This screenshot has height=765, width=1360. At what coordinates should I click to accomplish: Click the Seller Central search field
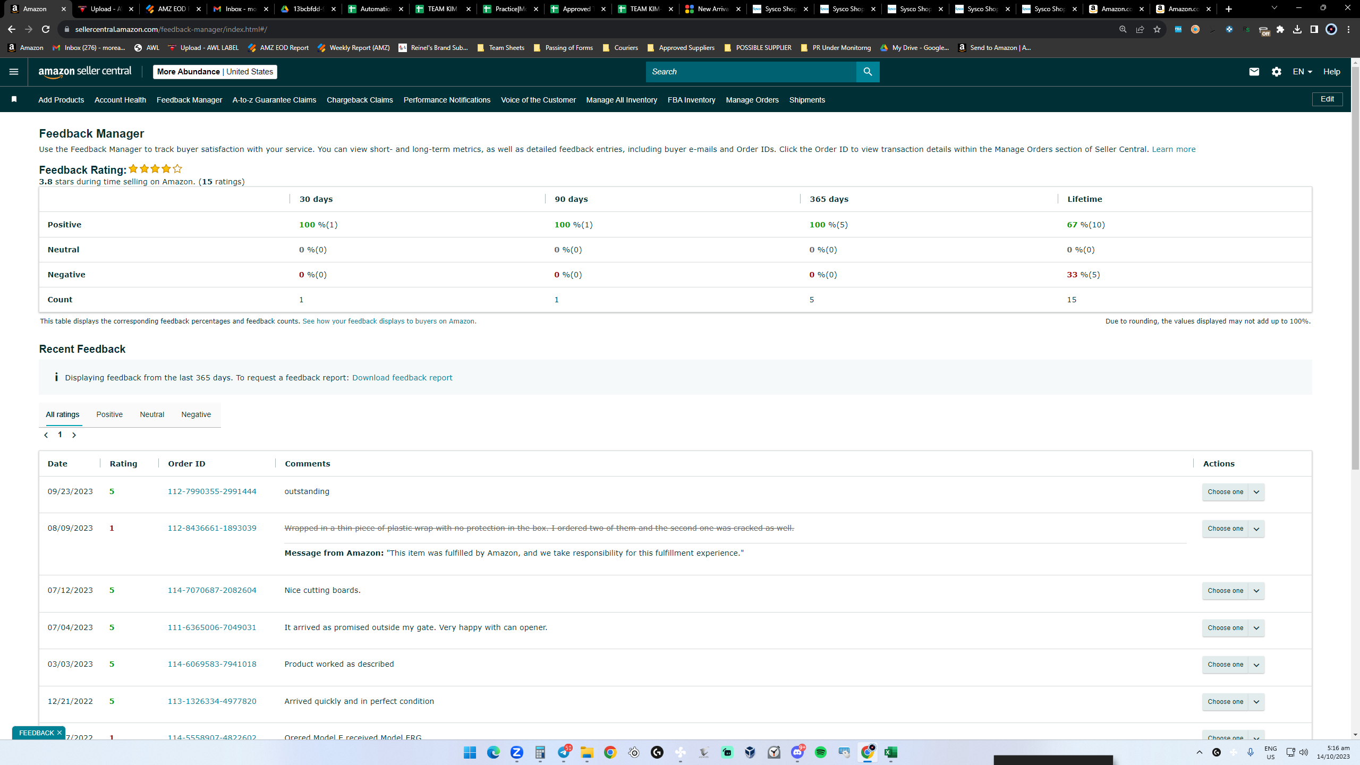751,72
